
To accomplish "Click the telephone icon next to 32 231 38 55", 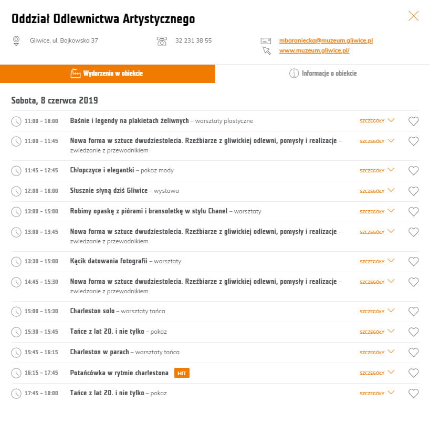I will (x=162, y=40).
